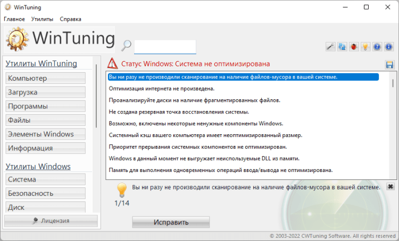The width and height of the screenshot is (399, 241).
Task: Click the red bug report icon
Action: coord(354,47)
